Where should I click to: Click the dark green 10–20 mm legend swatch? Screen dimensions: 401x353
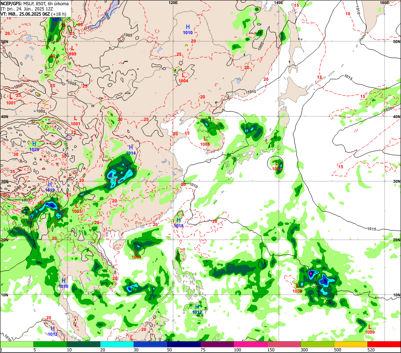click(x=83, y=344)
